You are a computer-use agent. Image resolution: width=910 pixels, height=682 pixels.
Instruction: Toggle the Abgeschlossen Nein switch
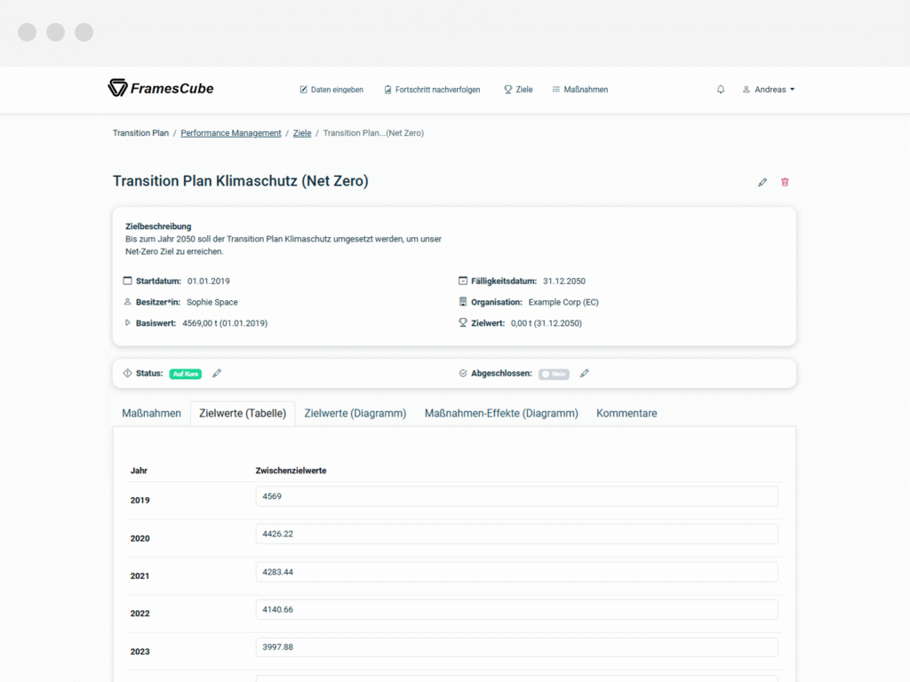tap(554, 374)
